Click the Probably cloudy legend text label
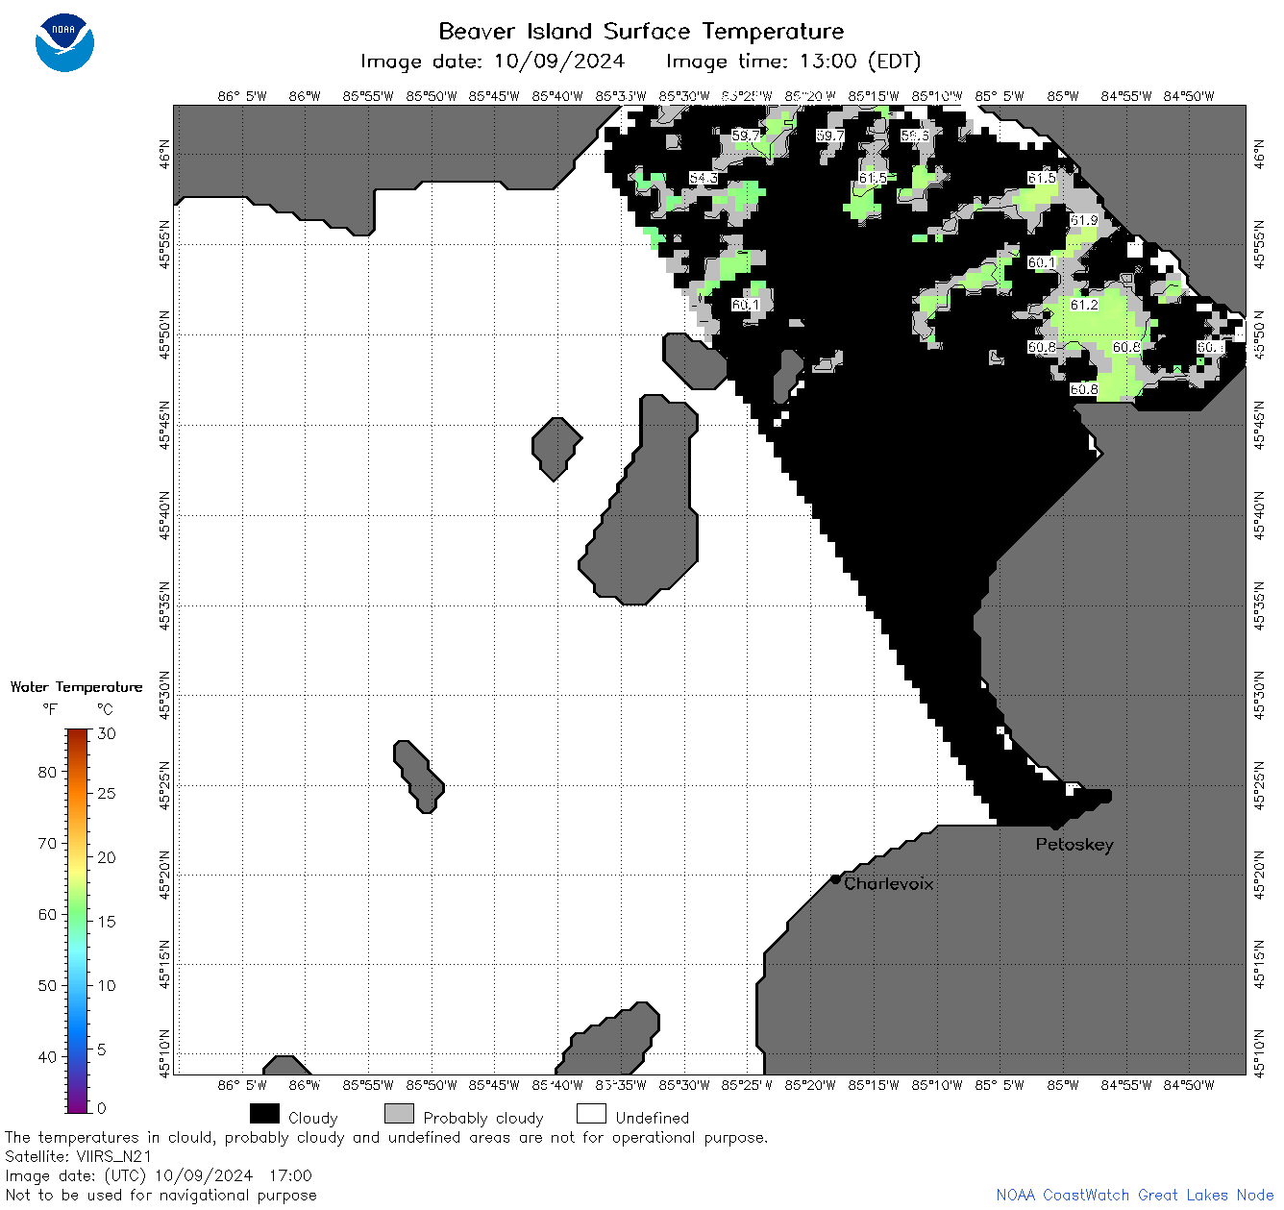 [x=483, y=1118]
